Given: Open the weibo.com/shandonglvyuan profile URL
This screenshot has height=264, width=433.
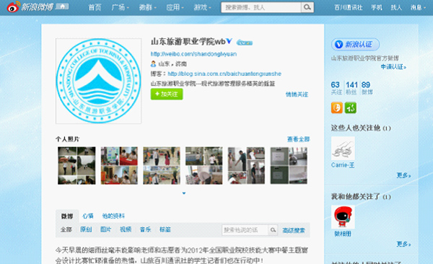Looking at the screenshot, I should pos(193,54).
